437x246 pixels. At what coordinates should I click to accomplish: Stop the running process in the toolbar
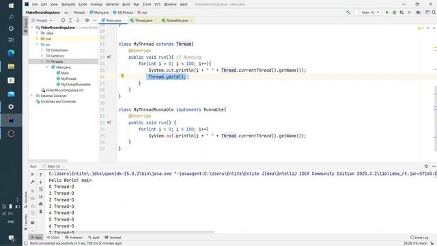click(409, 12)
